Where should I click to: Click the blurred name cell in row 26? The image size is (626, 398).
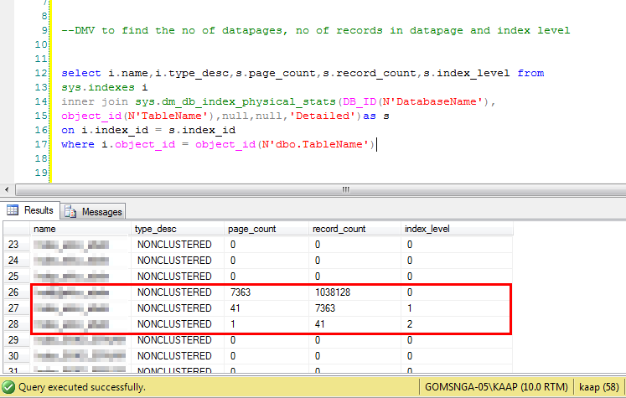point(80,292)
